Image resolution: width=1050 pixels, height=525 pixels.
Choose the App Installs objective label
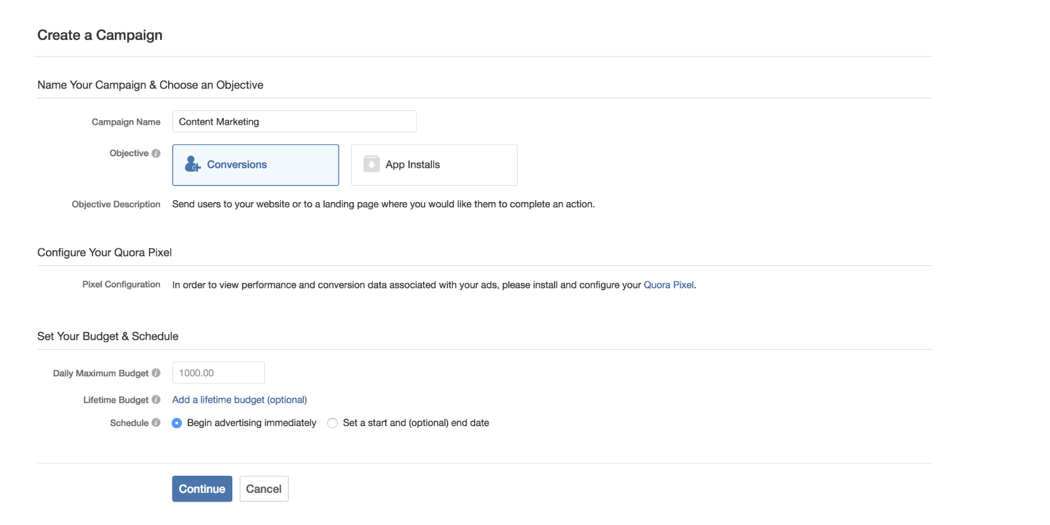(x=413, y=165)
